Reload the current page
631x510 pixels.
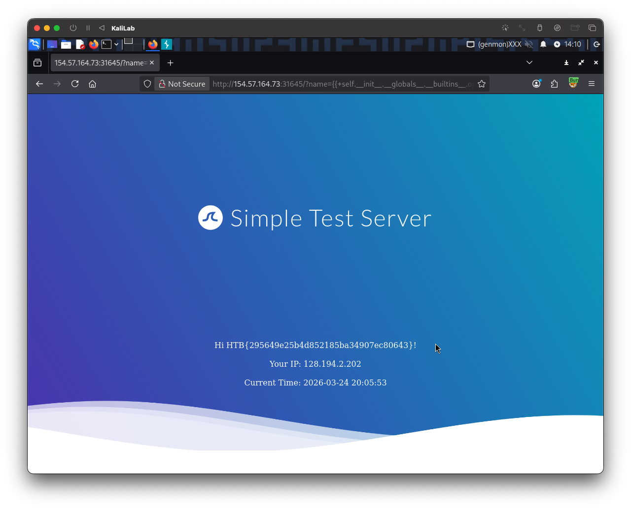click(x=74, y=84)
